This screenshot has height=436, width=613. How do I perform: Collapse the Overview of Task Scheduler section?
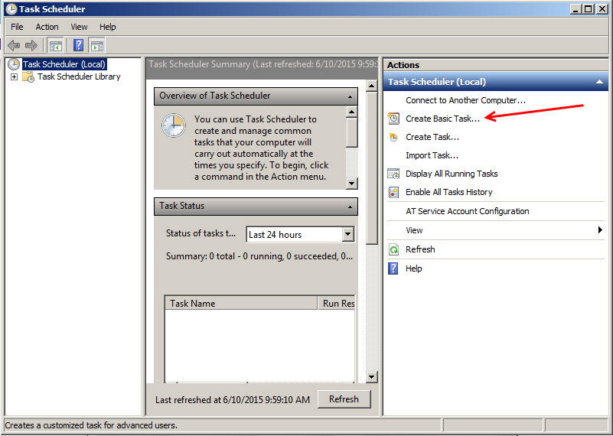[350, 96]
